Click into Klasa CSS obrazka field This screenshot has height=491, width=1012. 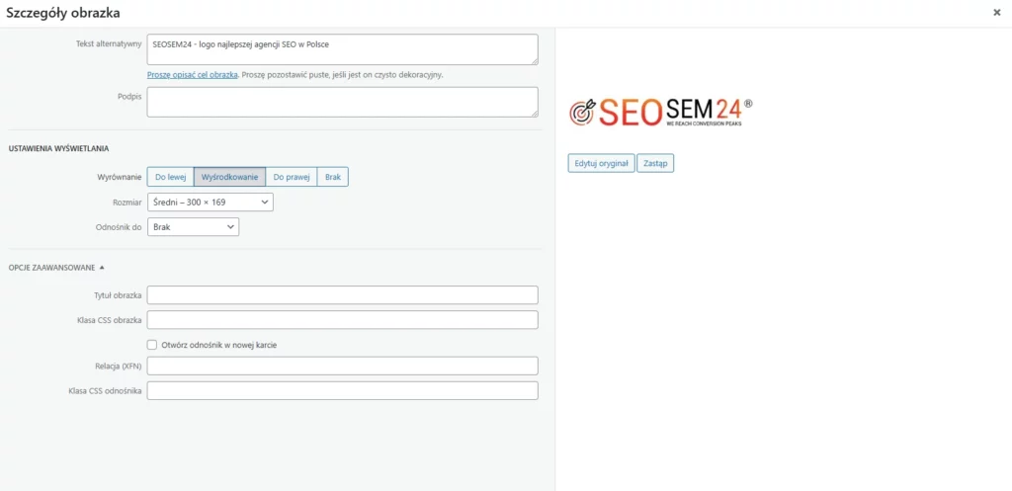point(343,320)
